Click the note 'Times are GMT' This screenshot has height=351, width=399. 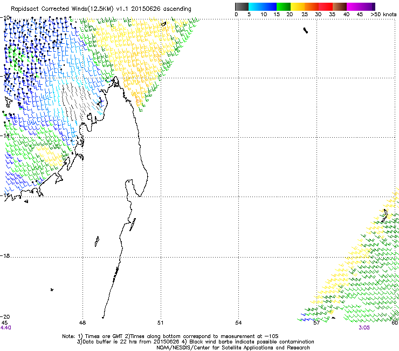coord(105,336)
